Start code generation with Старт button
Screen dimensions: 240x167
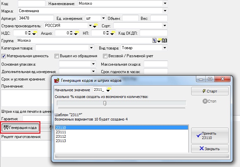[x=210, y=91]
